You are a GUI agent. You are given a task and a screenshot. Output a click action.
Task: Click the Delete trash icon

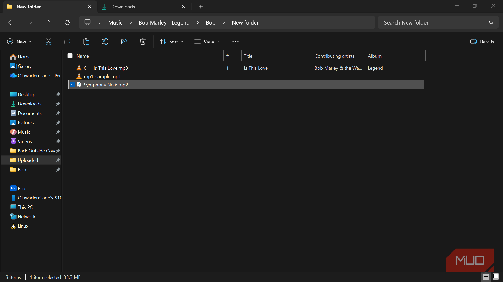point(143,42)
